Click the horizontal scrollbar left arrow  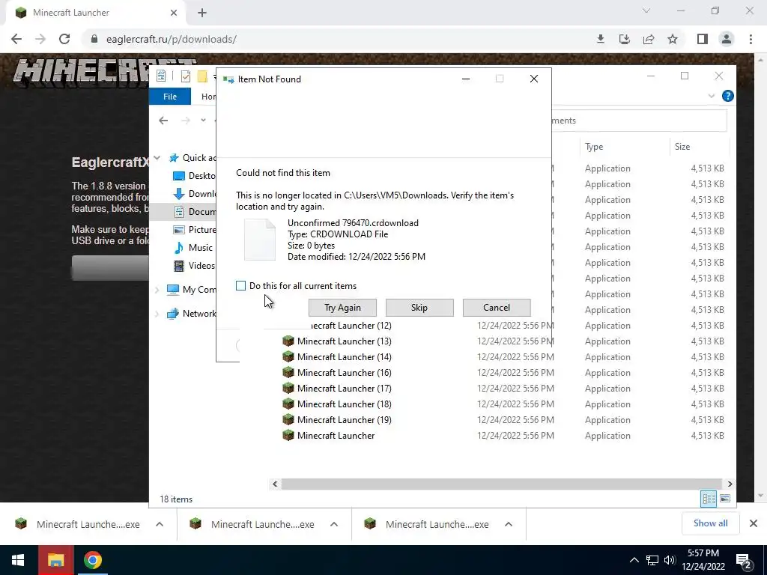(x=275, y=484)
